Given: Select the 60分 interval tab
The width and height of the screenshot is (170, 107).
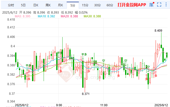Looking at the screenshot, I should click(x=110, y=5).
